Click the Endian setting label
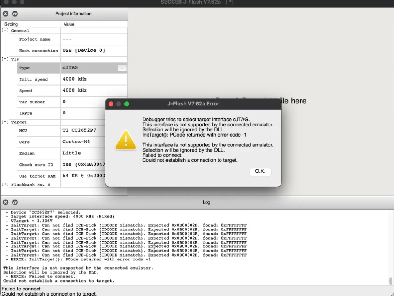 (x=27, y=153)
